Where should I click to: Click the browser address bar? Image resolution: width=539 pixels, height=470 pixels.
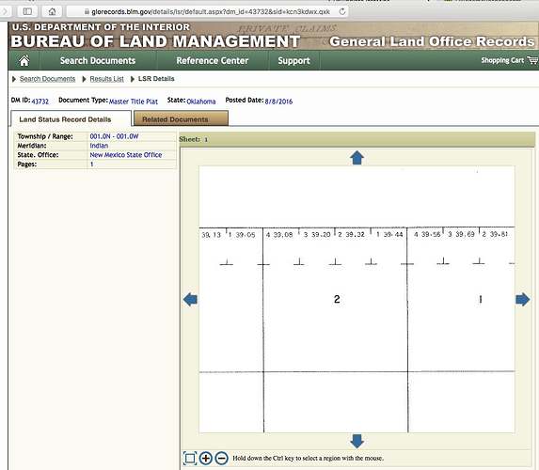[x=207, y=11]
